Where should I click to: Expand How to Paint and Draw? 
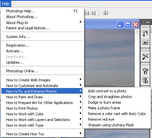(42, 97)
